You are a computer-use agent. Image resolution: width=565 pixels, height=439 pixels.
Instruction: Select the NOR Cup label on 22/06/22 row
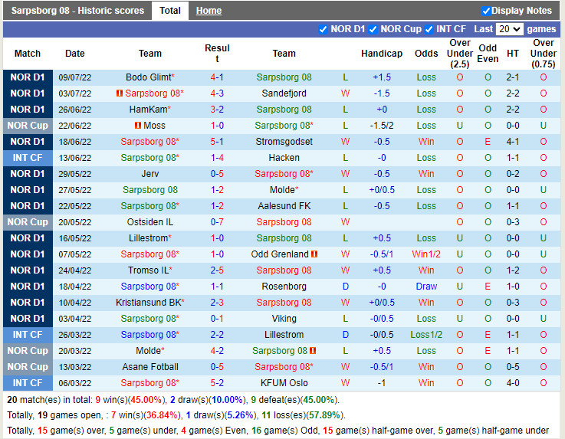[28, 126]
